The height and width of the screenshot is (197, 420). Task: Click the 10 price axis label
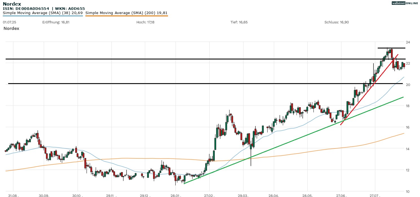pyautogui.click(x=408, y=191)
